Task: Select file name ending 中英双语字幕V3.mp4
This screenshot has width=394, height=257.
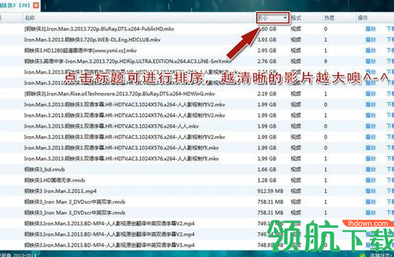Action: 110,245
